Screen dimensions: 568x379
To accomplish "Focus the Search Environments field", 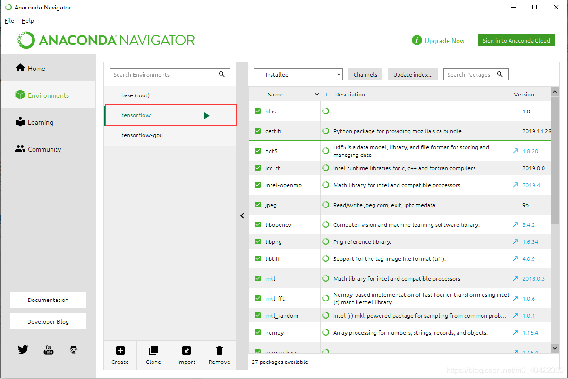I will pos(170,74).
